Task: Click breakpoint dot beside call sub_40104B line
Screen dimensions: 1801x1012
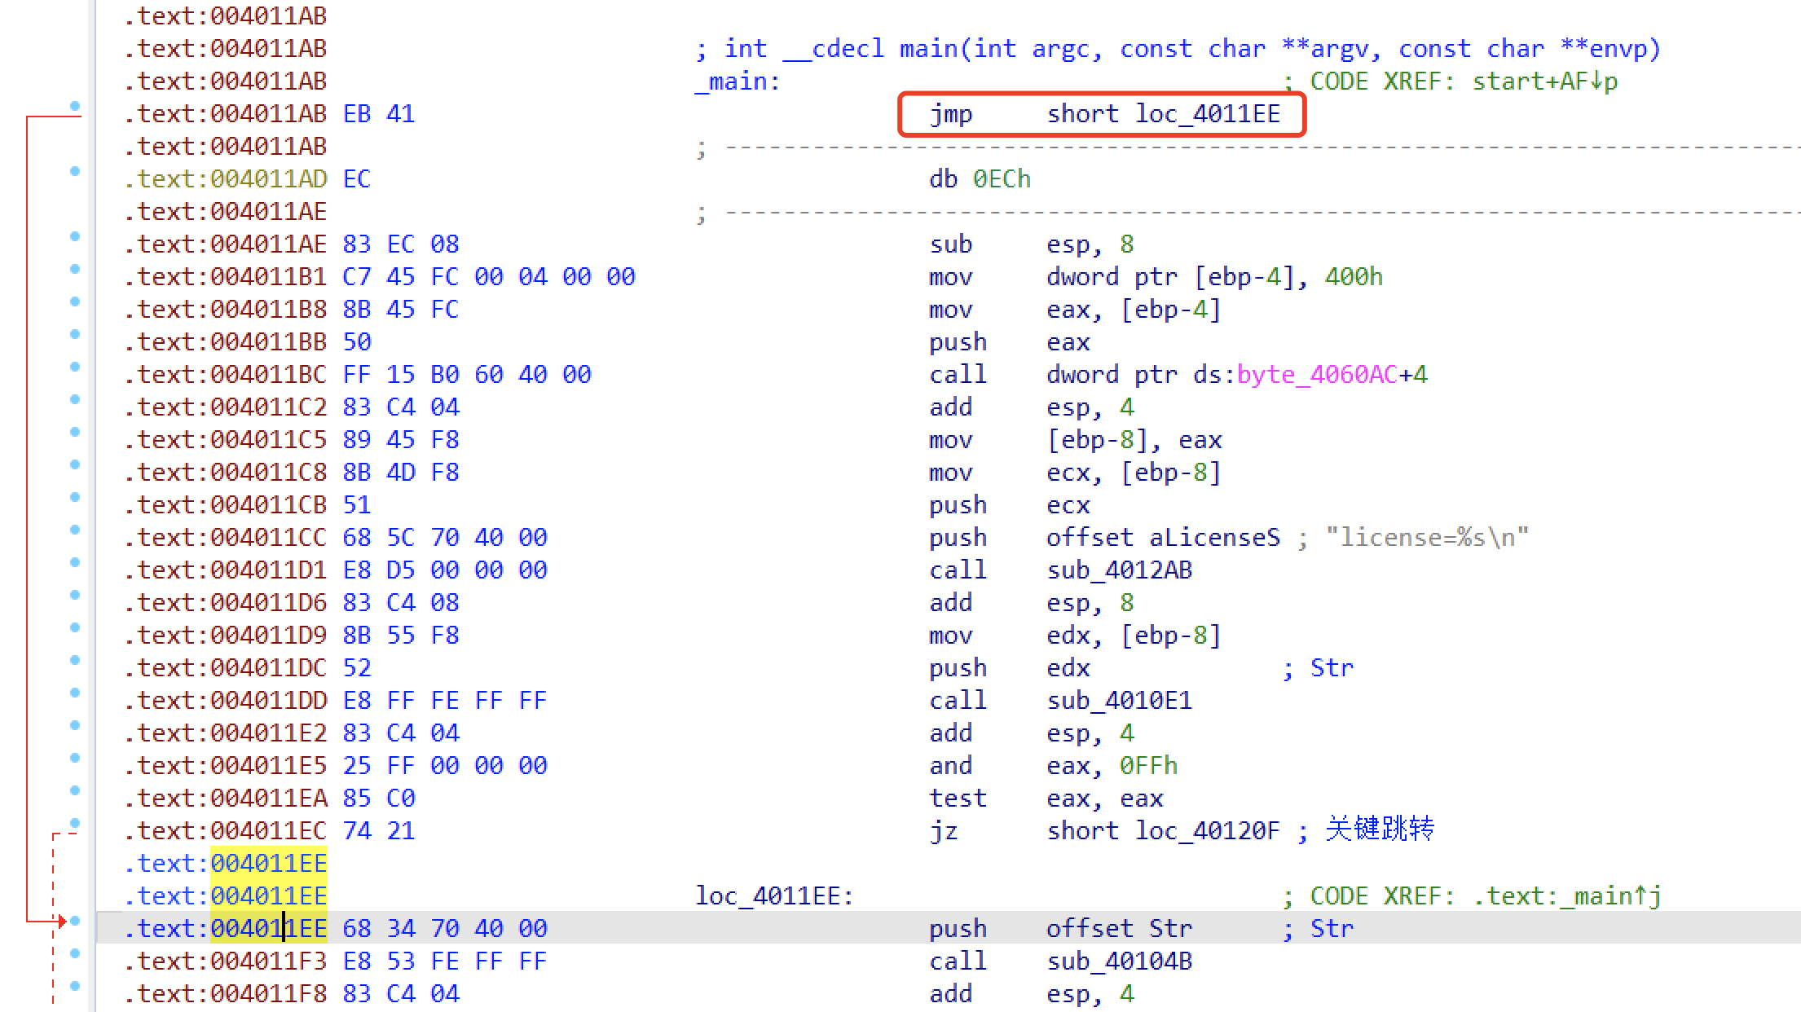Action: (x=75, y=953)
